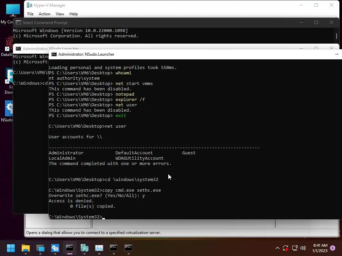Click the 'User accounts for \\' line

click(75, 137)
